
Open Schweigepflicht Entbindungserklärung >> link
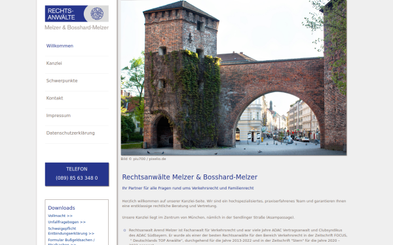tap(71, 231)
